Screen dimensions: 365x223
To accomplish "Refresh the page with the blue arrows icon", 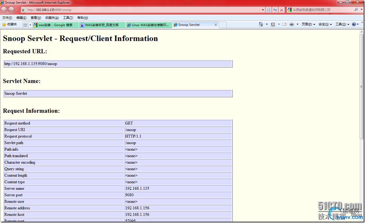I will point(275,10).
